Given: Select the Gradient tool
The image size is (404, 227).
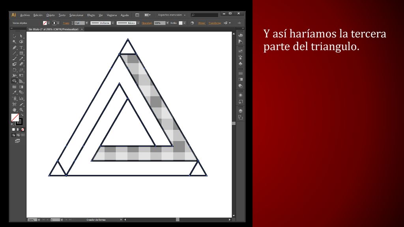Looking at the screenshot, I should (x=21, y=87).
